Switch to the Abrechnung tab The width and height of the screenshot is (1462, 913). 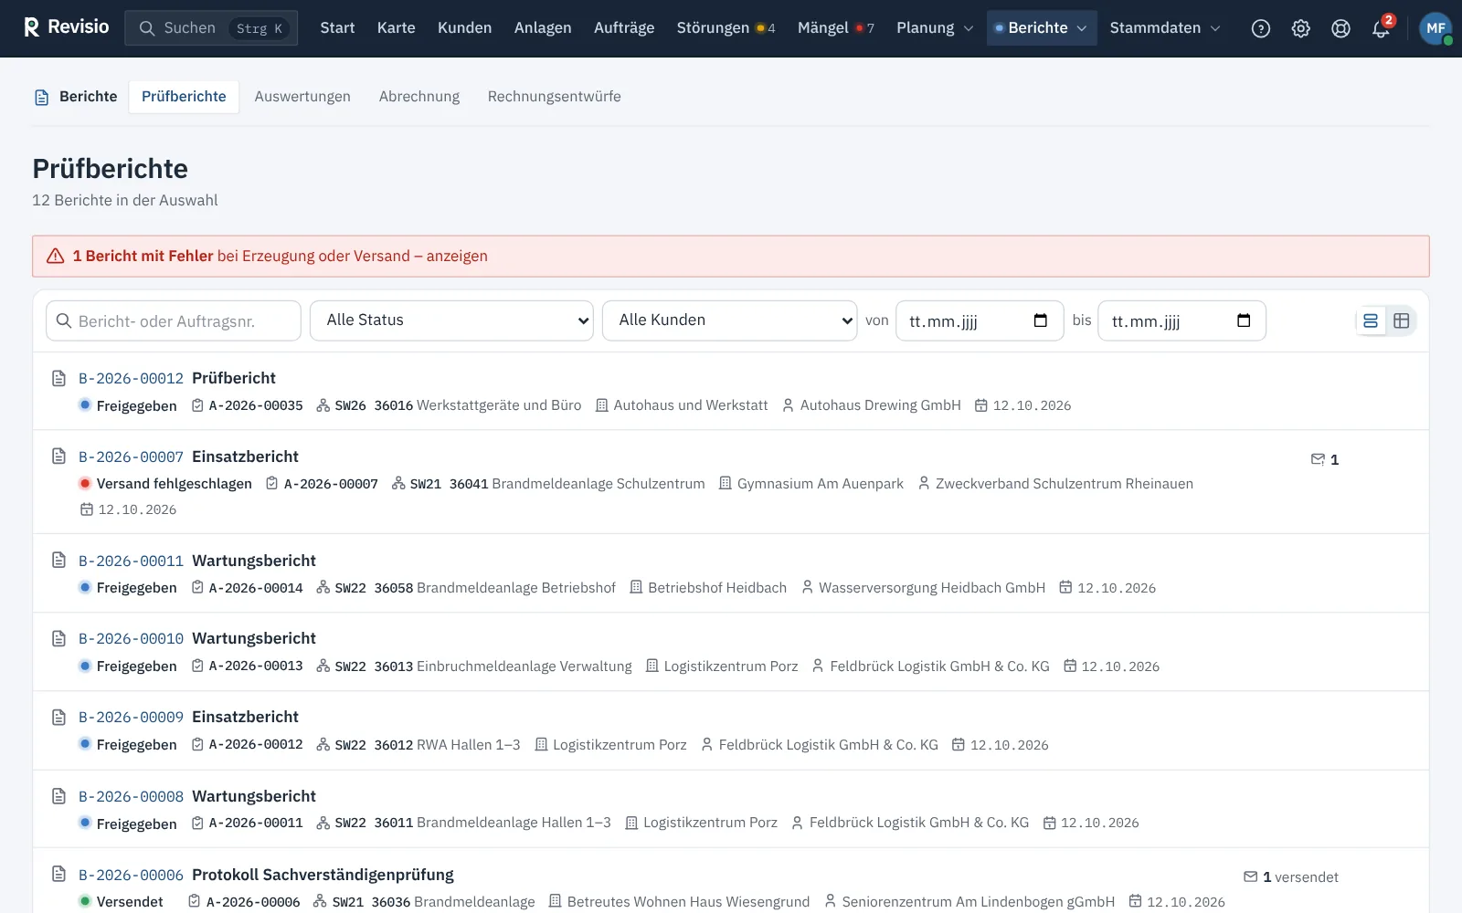(x=419, y=97)
